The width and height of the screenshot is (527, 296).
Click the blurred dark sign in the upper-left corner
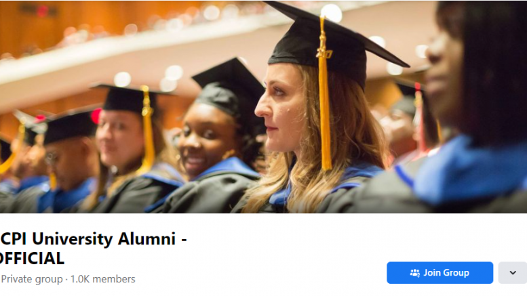click(39, 10)
